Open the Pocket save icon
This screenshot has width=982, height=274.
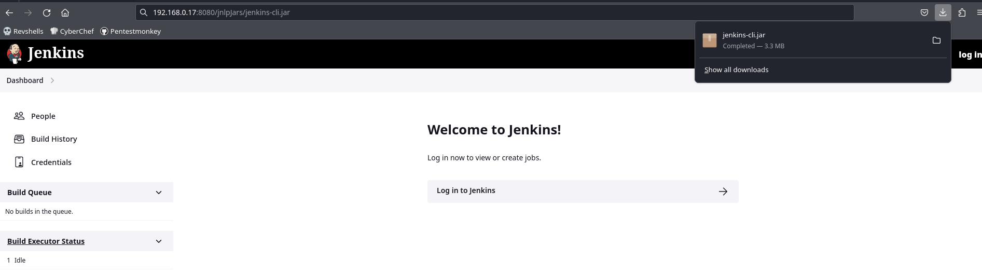pyautogui.click(x=924, y=12)
